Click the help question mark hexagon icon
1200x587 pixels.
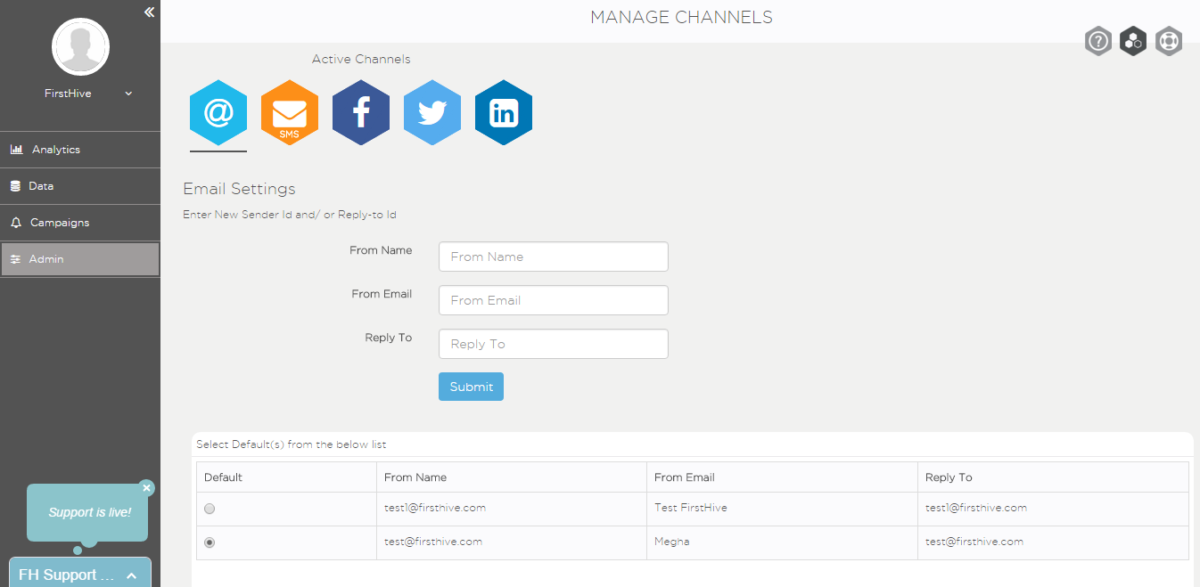pos(1098,41)
